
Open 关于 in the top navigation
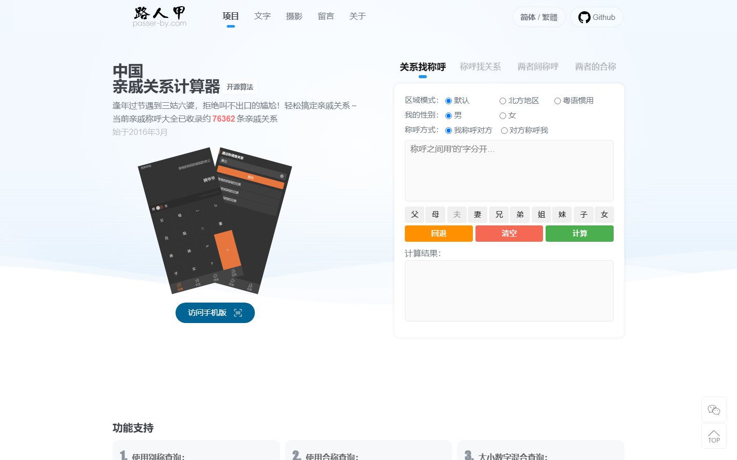tap(358, 16)
